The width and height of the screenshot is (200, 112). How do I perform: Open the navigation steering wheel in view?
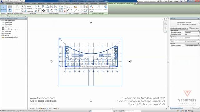[165, 24]
